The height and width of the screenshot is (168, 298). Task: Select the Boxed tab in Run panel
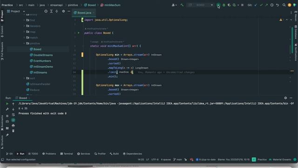click(x=23, y=98)
